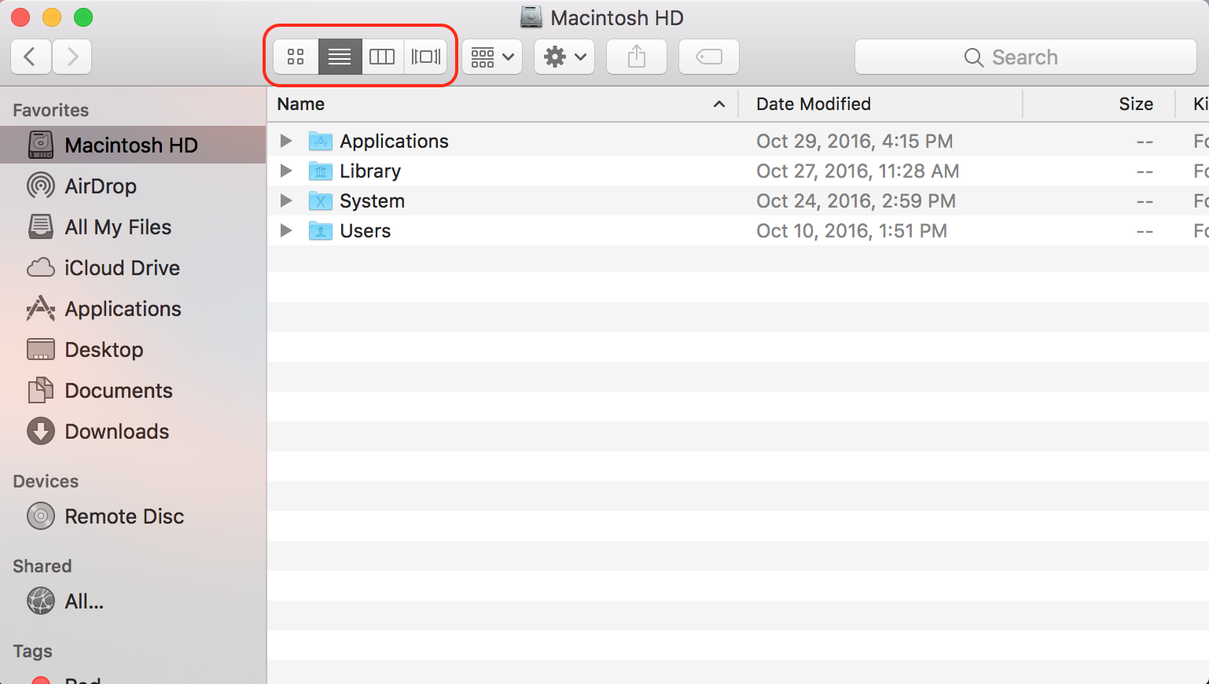The height and width of the screenshot is (684, 1209).
Task: Click date Oct 24, 2016, 2:59 PM
Action: click(856, 201)
